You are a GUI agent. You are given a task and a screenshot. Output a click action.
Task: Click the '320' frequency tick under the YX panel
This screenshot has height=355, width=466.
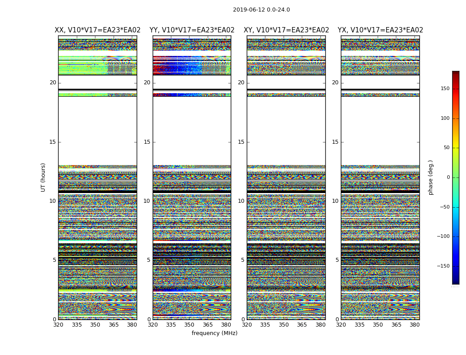point(341,325)
